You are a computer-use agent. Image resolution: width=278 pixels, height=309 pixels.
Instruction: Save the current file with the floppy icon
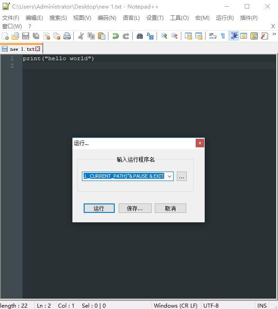(x=26, y=36)
